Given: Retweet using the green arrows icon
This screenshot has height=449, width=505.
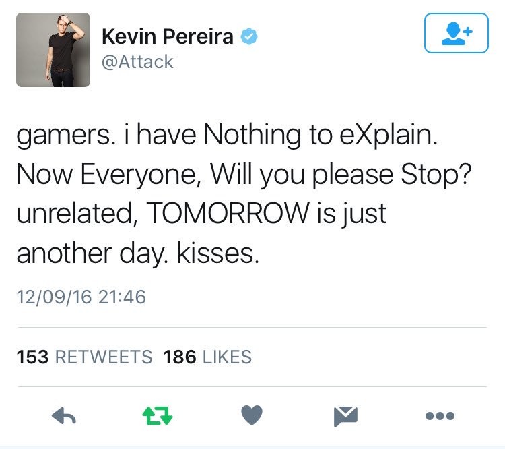Looking at the screenshot, I should pyautogui.click(x=158, y=415).
